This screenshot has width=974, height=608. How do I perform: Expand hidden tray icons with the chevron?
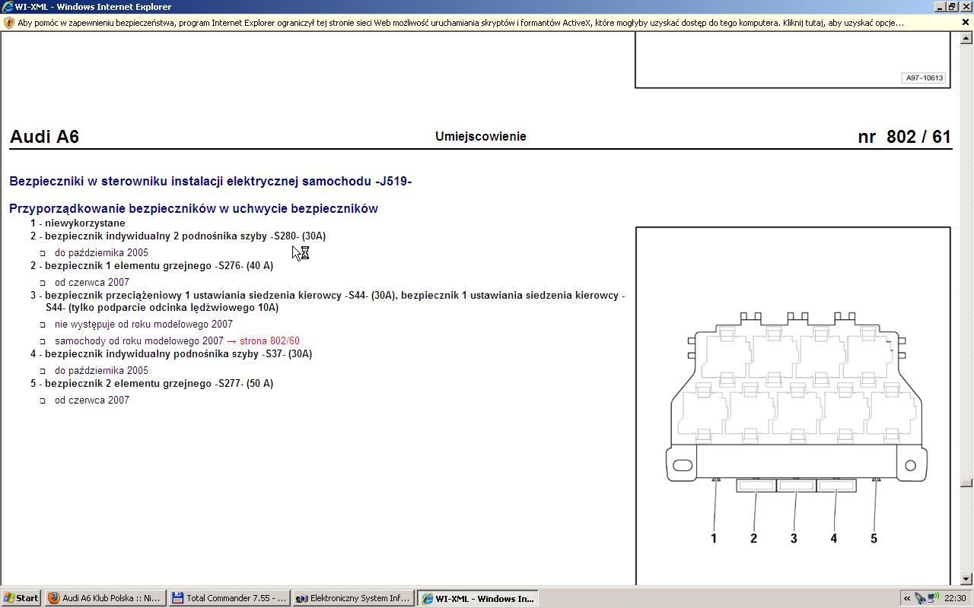tap(907, 598)
